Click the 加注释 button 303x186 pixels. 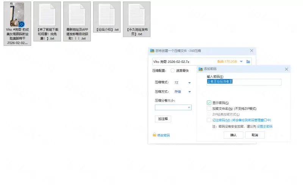click(163, 119)
